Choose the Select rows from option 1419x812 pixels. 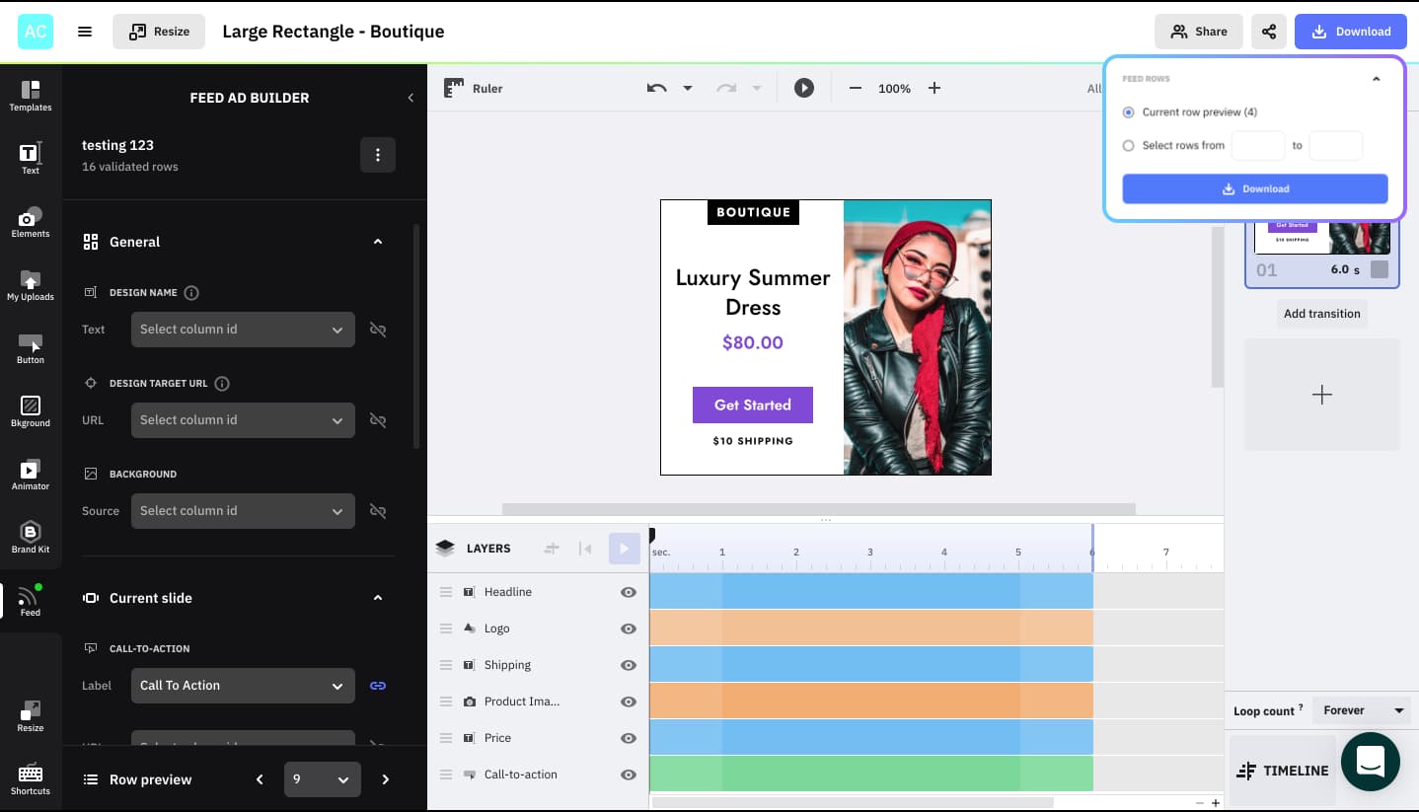point(1128,145)
